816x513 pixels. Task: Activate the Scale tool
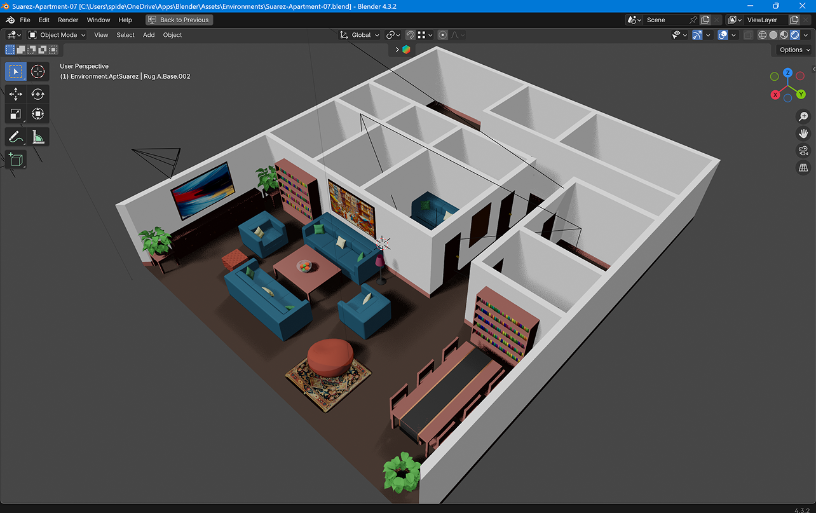point(16,114)
